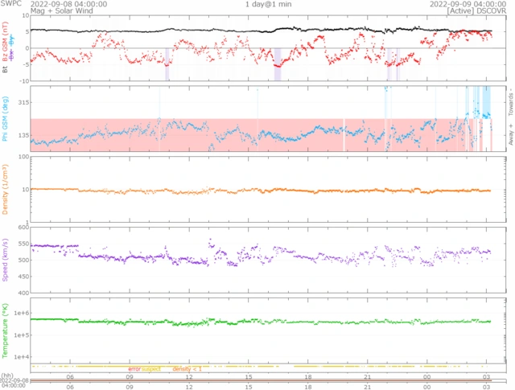Toggle the Bt series label
Screen dimensions: 515x390
tap(5, 70)
